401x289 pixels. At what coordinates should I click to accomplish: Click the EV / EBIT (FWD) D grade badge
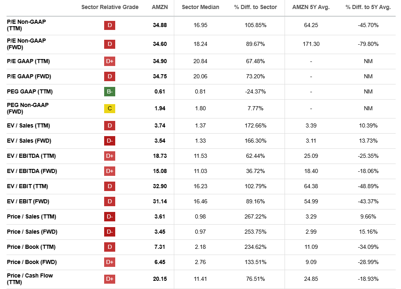tap(109, 201)
